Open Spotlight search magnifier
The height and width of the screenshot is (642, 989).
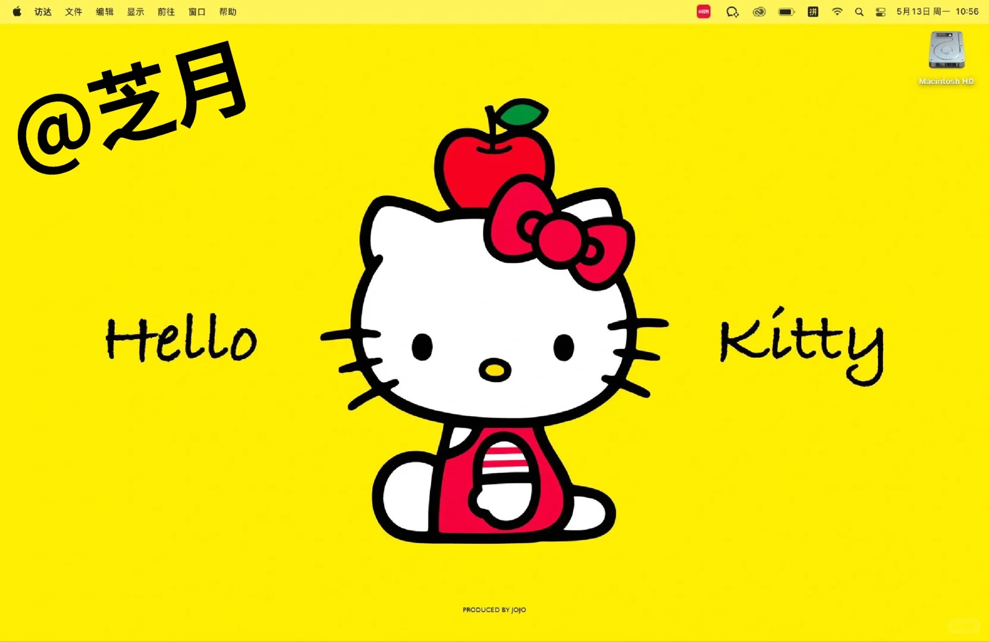click(859, 12)
